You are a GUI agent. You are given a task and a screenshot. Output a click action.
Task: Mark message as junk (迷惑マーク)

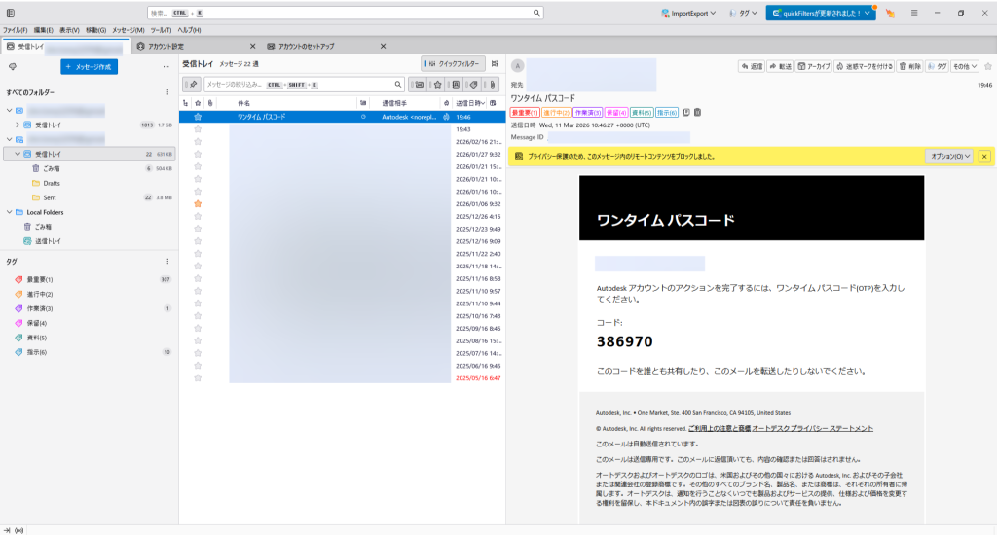point(865,66)
